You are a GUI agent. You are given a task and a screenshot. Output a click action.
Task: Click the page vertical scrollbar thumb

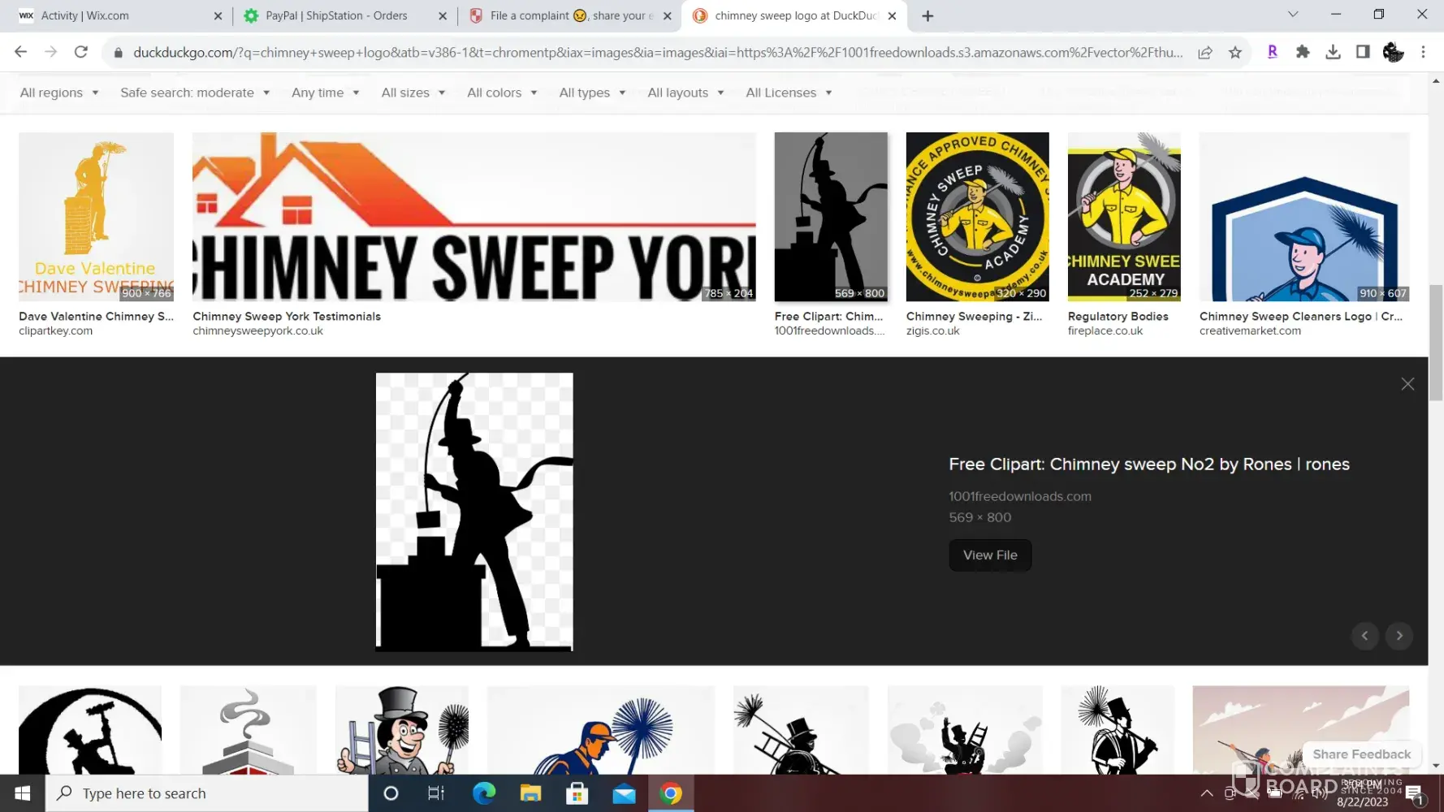[1436, 342]
